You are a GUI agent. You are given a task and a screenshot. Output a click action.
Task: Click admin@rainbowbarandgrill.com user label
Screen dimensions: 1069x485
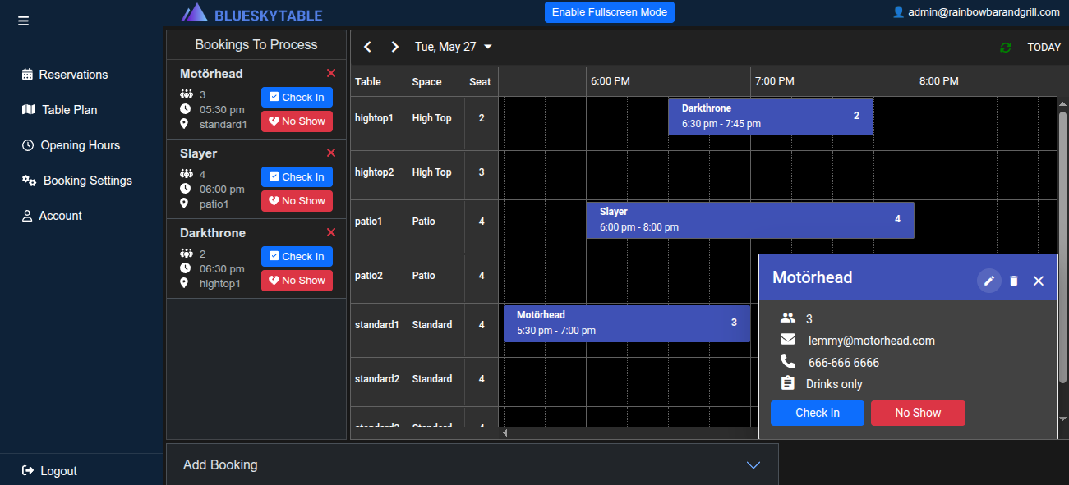point(976,12)
